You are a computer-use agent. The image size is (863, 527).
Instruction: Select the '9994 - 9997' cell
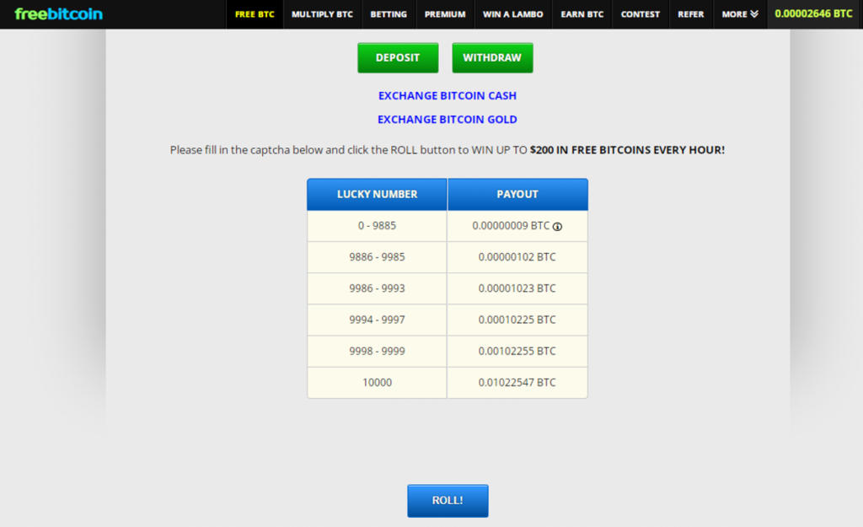[377, 320]
